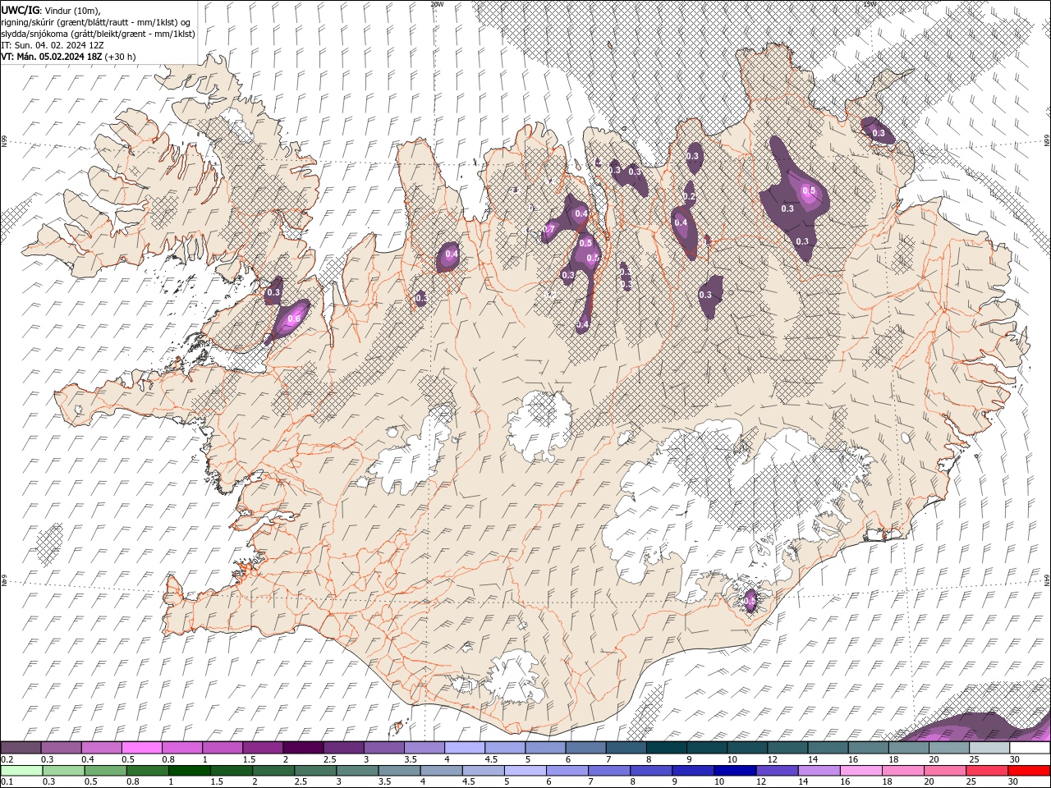Click the pink legend swatch between 0.5 and 0.8
Viewport: 1051px width, 788px height.
point(141,748)
